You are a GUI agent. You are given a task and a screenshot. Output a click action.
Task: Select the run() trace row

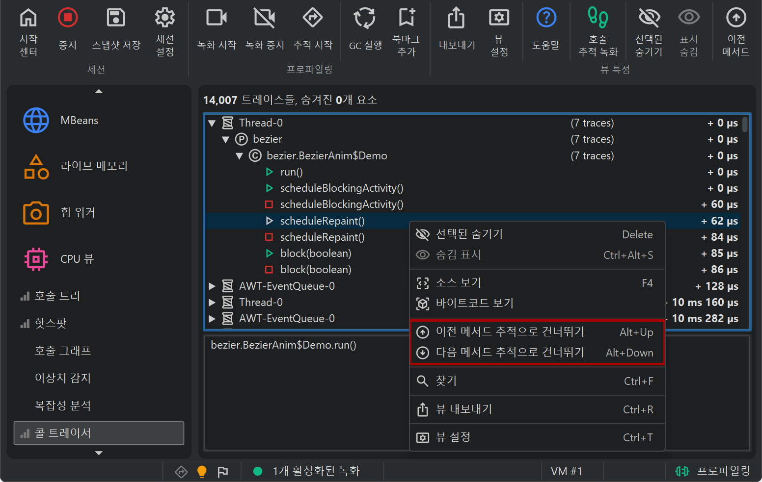pyautogui.click(x=473, y=172)
